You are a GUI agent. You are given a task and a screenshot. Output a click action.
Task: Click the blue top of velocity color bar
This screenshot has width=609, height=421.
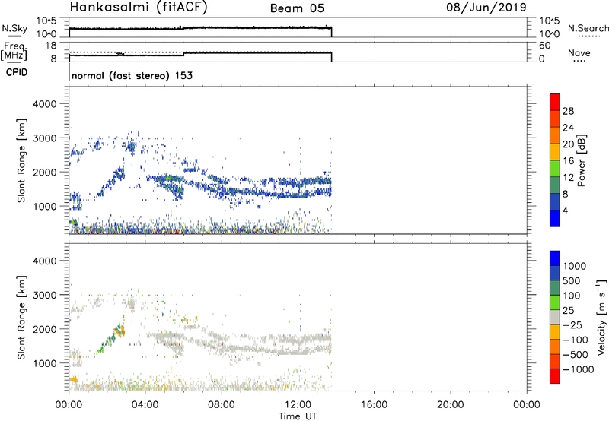[555, 258]
